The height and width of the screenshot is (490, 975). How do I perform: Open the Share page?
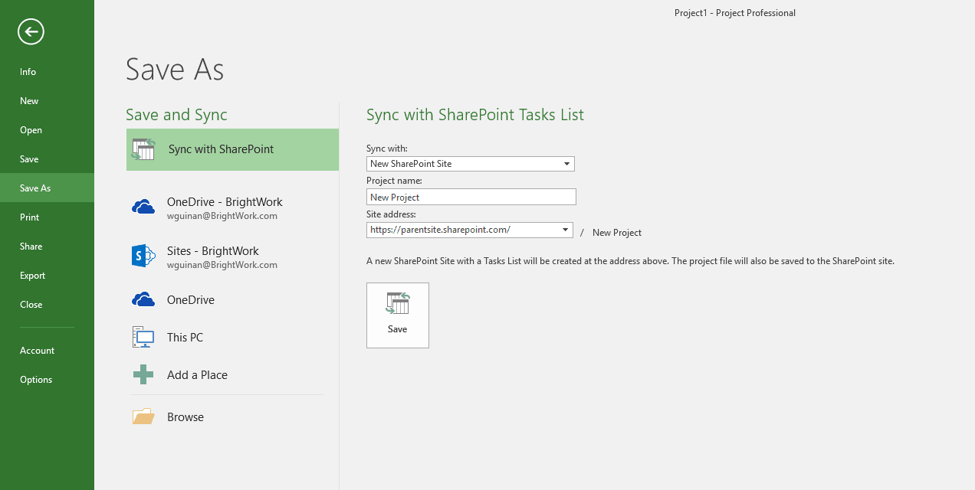[x=47, y=247]
